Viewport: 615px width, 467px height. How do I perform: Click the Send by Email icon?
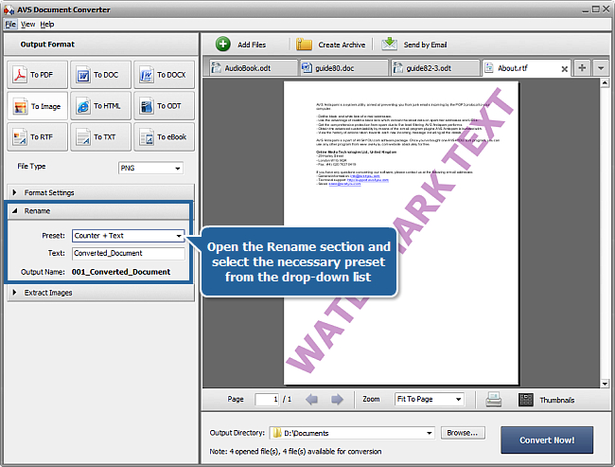click(x=389, y=44)
